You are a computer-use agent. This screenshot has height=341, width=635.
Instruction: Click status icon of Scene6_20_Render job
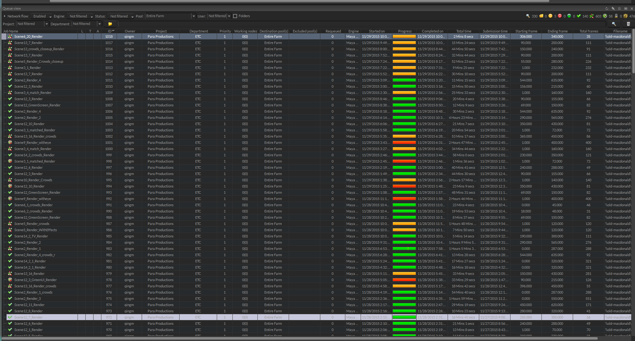point(10,37)
